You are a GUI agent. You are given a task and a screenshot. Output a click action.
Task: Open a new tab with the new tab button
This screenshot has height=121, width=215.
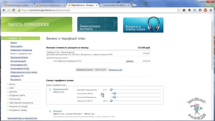coord(134,5)
